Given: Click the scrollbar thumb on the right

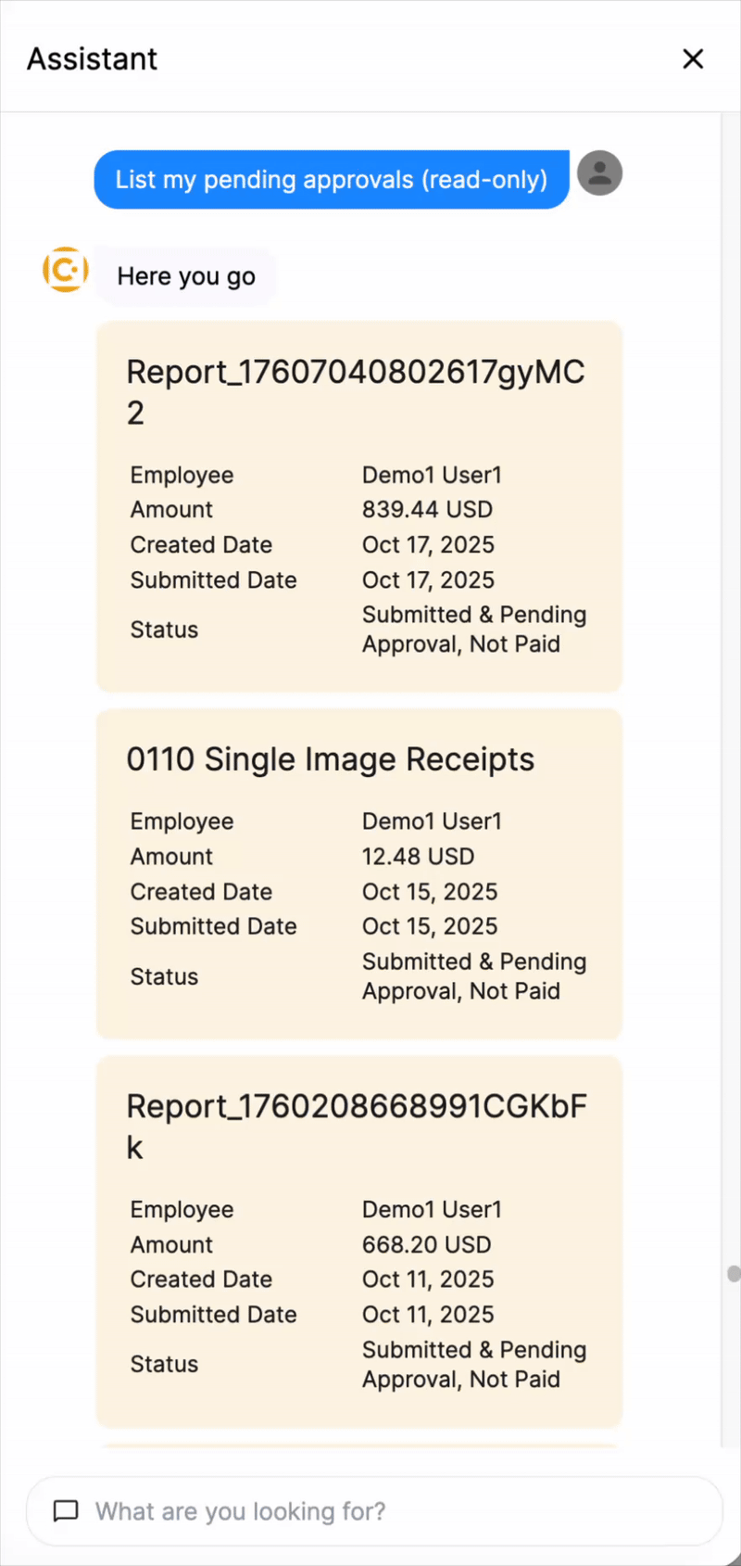Looking at the screenshot, I should [x=734, y=1274].
